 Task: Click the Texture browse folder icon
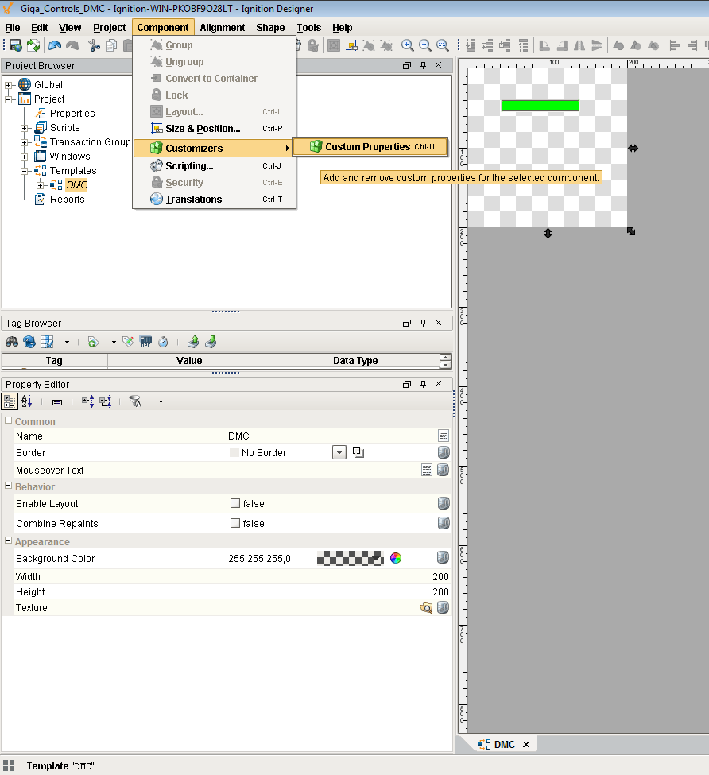(x=426, y=608)
